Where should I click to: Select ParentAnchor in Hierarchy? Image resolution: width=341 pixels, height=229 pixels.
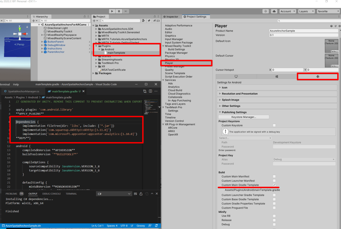point(56,52)
